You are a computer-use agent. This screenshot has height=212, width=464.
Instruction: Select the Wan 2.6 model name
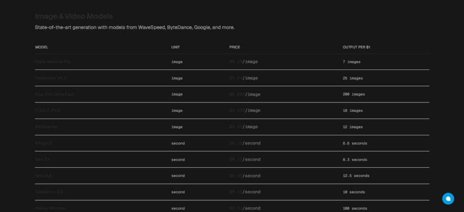pos(44,175)
